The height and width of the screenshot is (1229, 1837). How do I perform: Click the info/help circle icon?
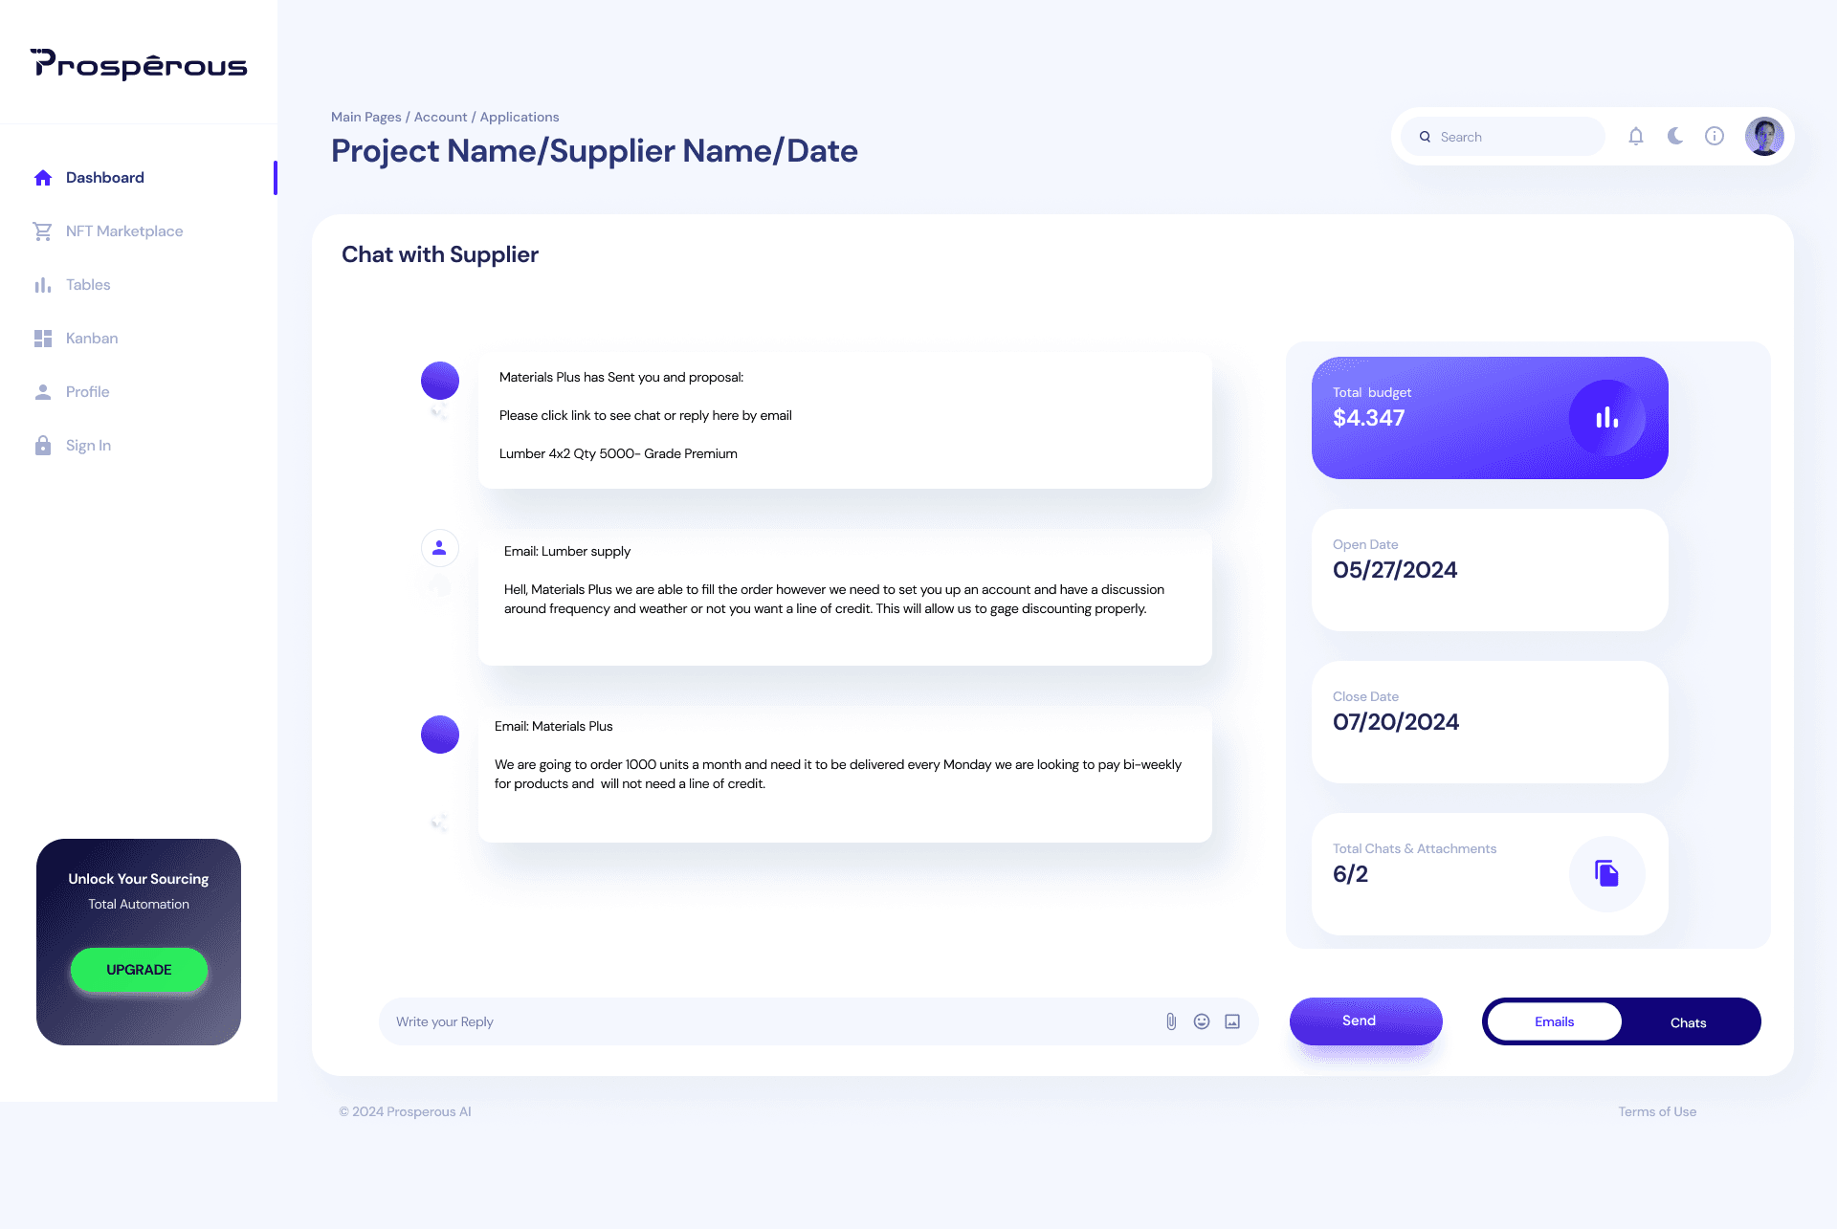coord(1715,136)
